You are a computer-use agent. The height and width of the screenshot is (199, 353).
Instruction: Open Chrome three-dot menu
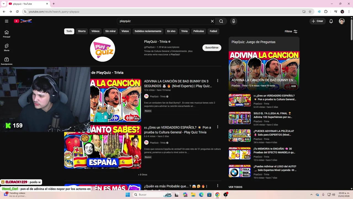(x=349, y=12)
